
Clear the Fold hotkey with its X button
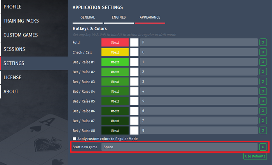pyautogui.click(x=263, y=42)
